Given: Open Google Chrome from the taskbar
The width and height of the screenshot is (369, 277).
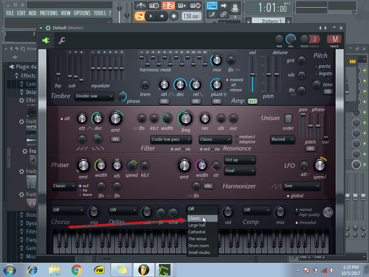Looking at the screenshot, I should tap(76, 270).
